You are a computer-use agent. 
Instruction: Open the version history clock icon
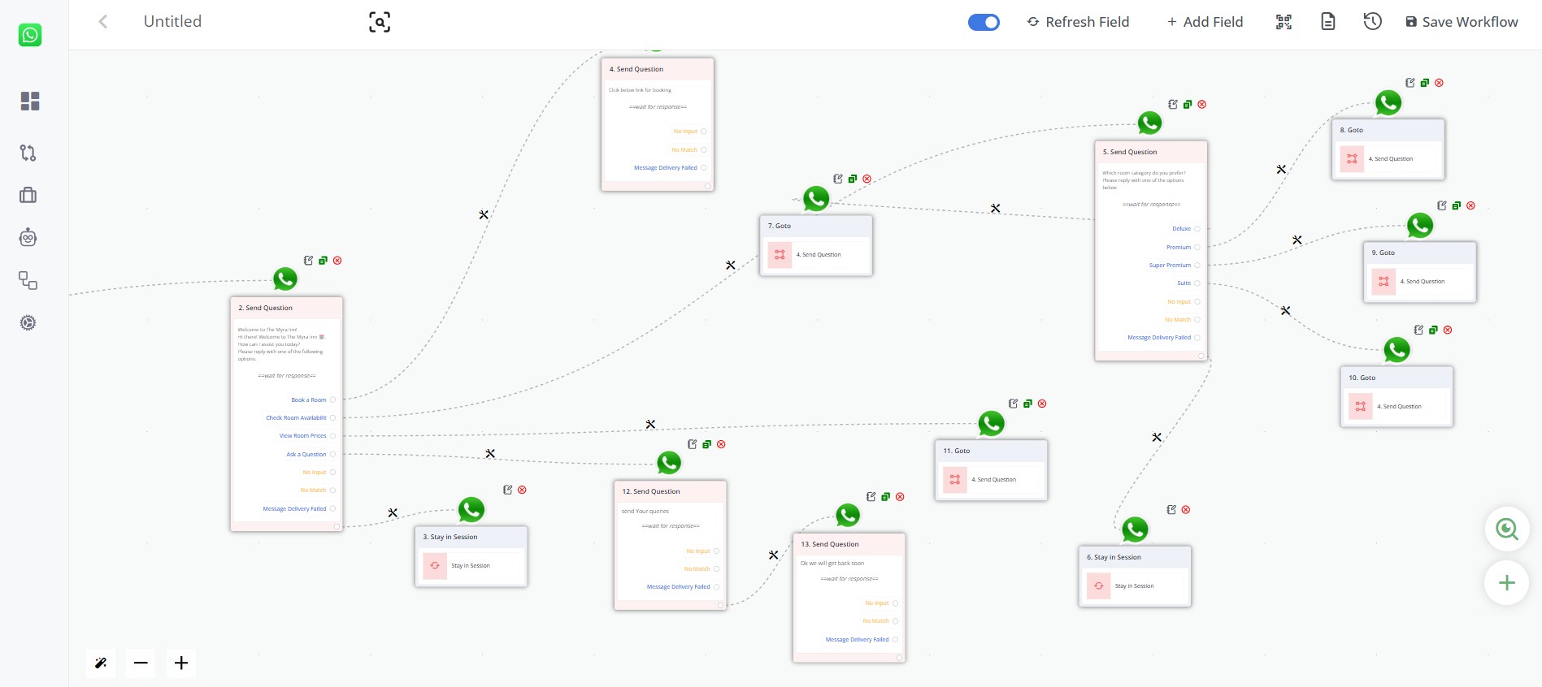(x=1373, y=22)
